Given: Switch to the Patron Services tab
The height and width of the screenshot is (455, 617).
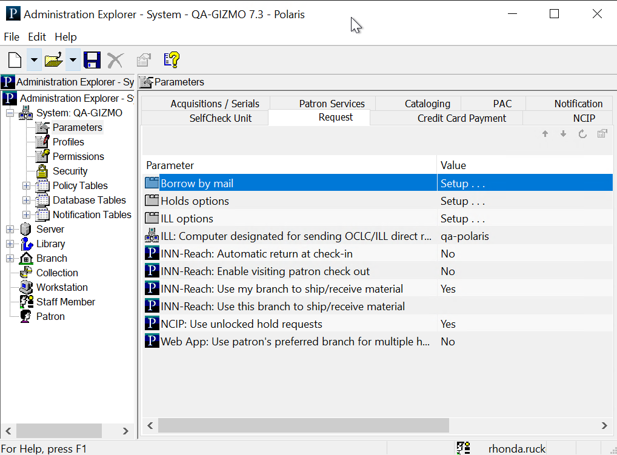Looking at the screenshot, I should [x=332, y=104].
